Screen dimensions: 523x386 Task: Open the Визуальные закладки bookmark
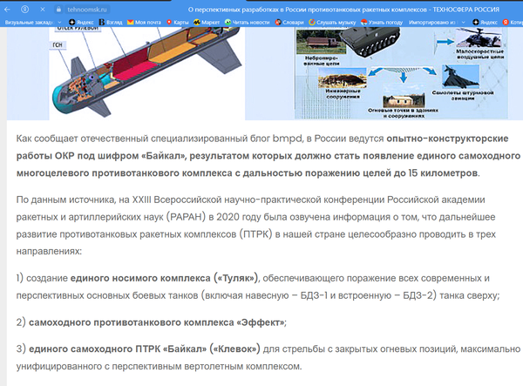[x=29, y=23]
